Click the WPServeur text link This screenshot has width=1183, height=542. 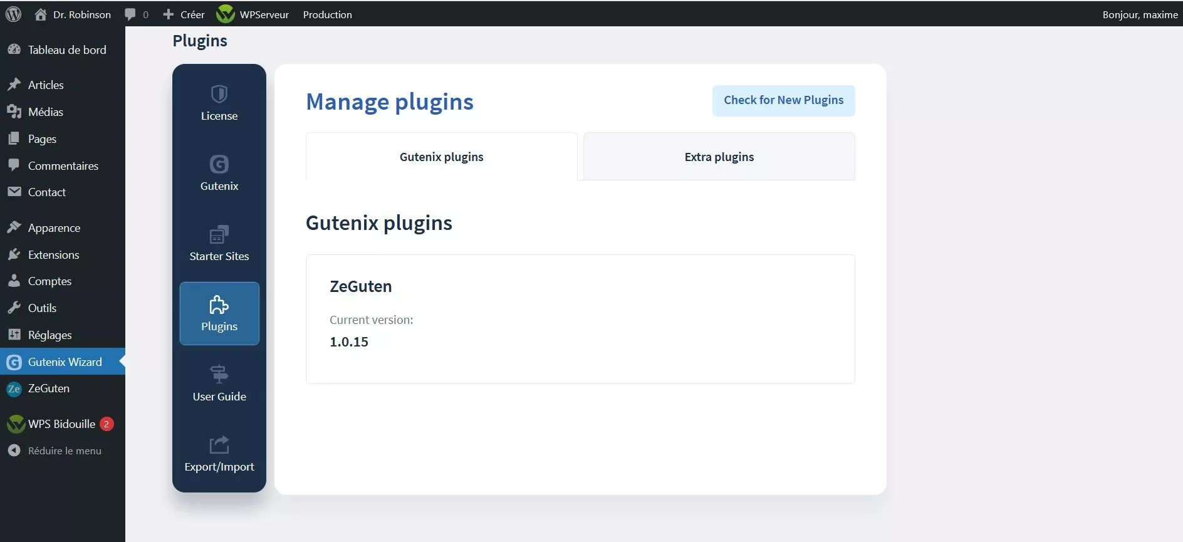coord(264,14)
